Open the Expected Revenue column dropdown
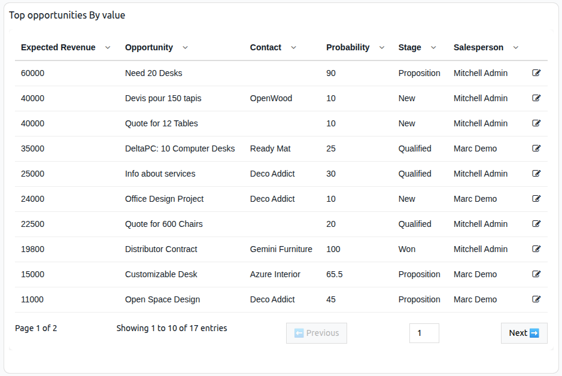Viewport: 562px width, 376px height. point(108,48)
